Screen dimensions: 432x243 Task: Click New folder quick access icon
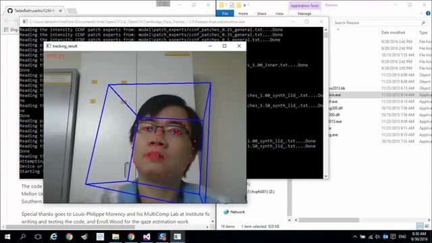(x=238, y=5)
